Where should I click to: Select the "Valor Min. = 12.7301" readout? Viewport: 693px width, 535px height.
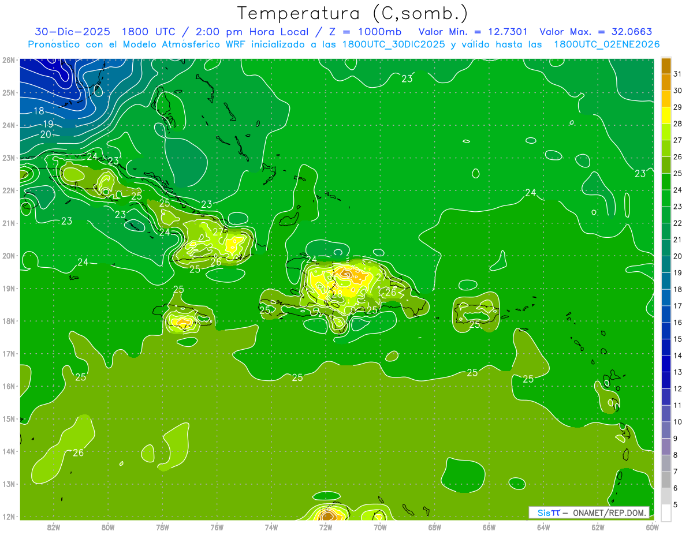tap(474, 31)
